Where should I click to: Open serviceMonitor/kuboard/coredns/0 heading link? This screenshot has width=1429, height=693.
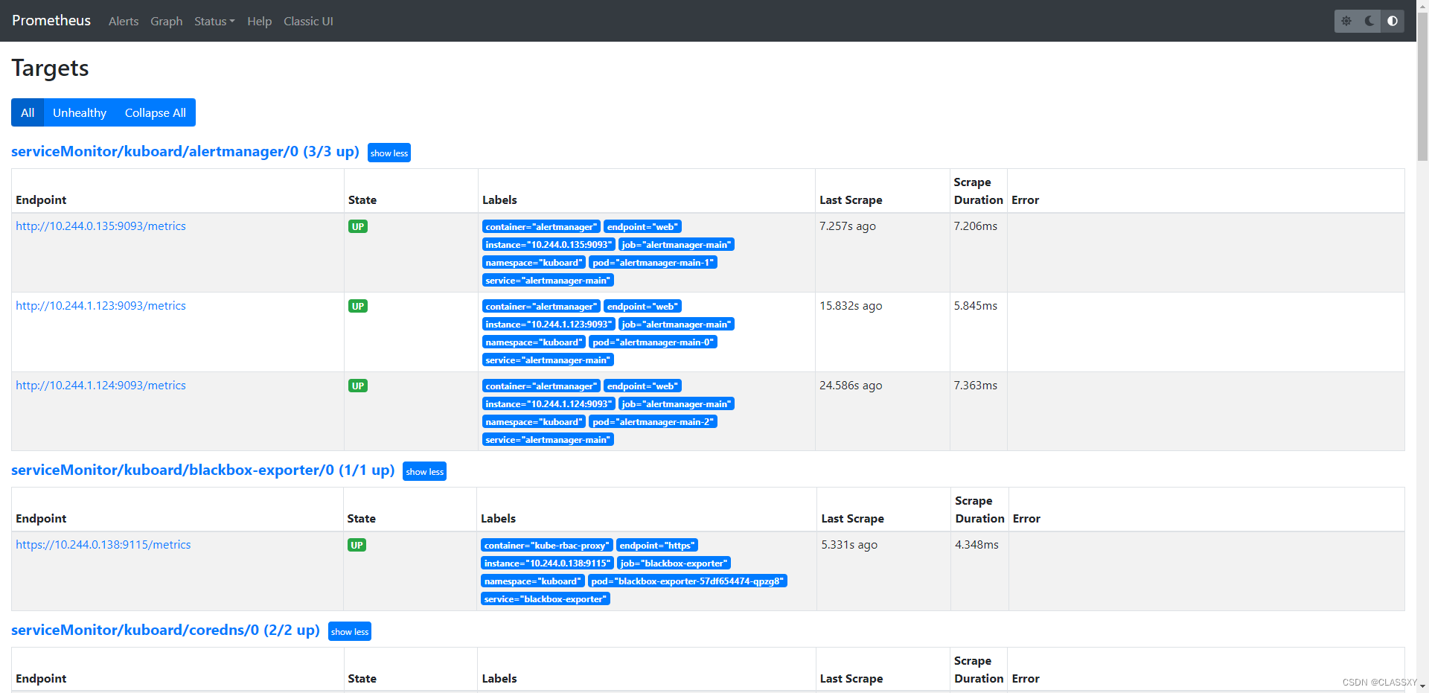tap(165, 630)
